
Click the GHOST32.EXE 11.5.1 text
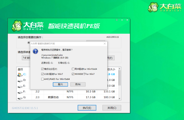pos(25,108)
